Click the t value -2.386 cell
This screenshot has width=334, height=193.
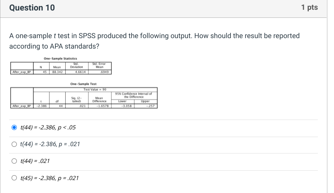click(x=41, y=106)
